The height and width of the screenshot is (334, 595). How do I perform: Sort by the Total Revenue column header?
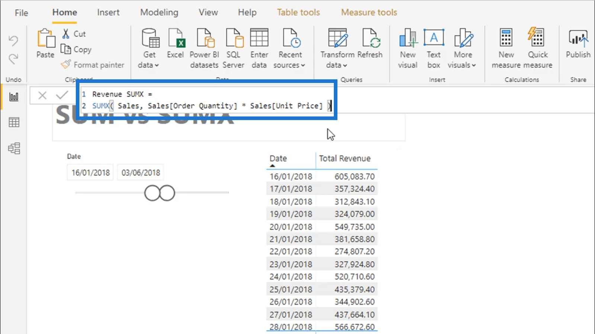pyautogui.click(x=345, y=158)
